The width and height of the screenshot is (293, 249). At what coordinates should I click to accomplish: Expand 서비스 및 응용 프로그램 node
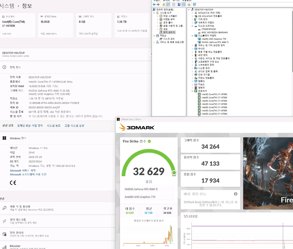[154, 42]
